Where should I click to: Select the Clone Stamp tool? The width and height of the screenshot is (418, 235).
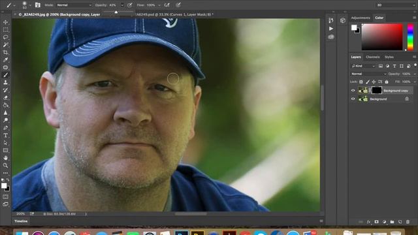(x=5, y=82)
